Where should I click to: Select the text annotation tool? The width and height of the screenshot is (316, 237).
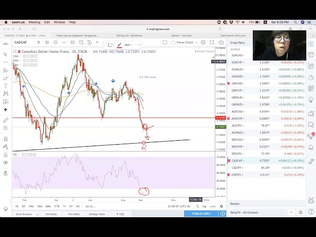pyautogui.click(x=6, y=86)
